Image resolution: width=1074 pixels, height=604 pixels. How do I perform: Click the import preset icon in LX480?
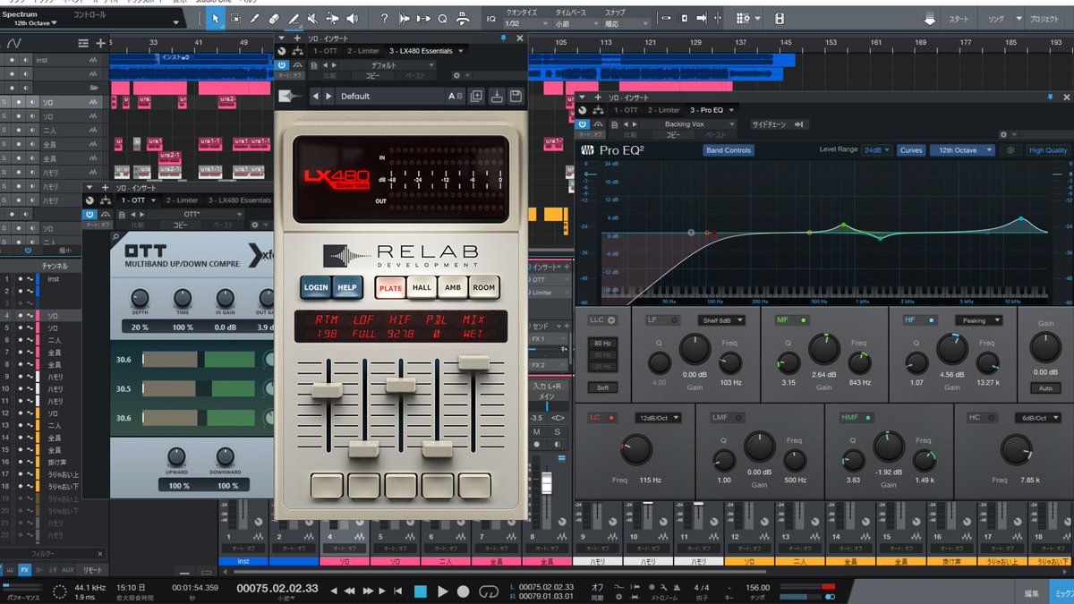(x=496, y=96)
